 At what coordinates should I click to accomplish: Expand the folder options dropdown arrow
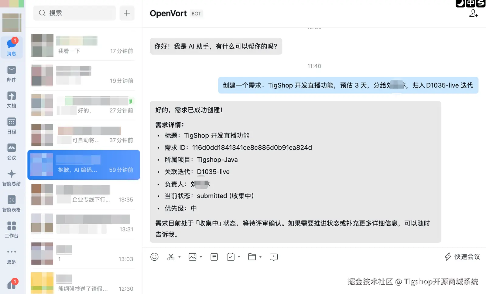[260, 257]
